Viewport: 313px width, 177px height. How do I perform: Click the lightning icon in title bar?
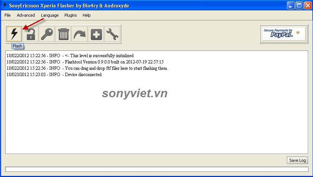[x=5, y=5]
